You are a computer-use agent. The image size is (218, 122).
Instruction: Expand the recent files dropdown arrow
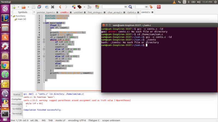tap(28, 7)
